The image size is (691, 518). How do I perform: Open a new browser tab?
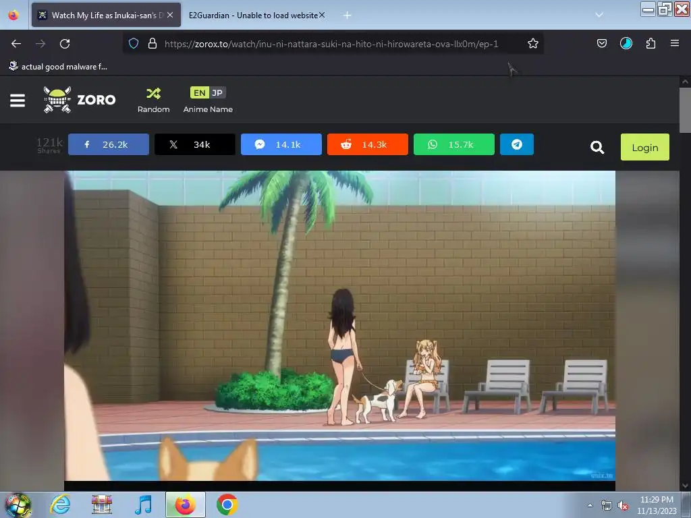(x=348, y=16)
